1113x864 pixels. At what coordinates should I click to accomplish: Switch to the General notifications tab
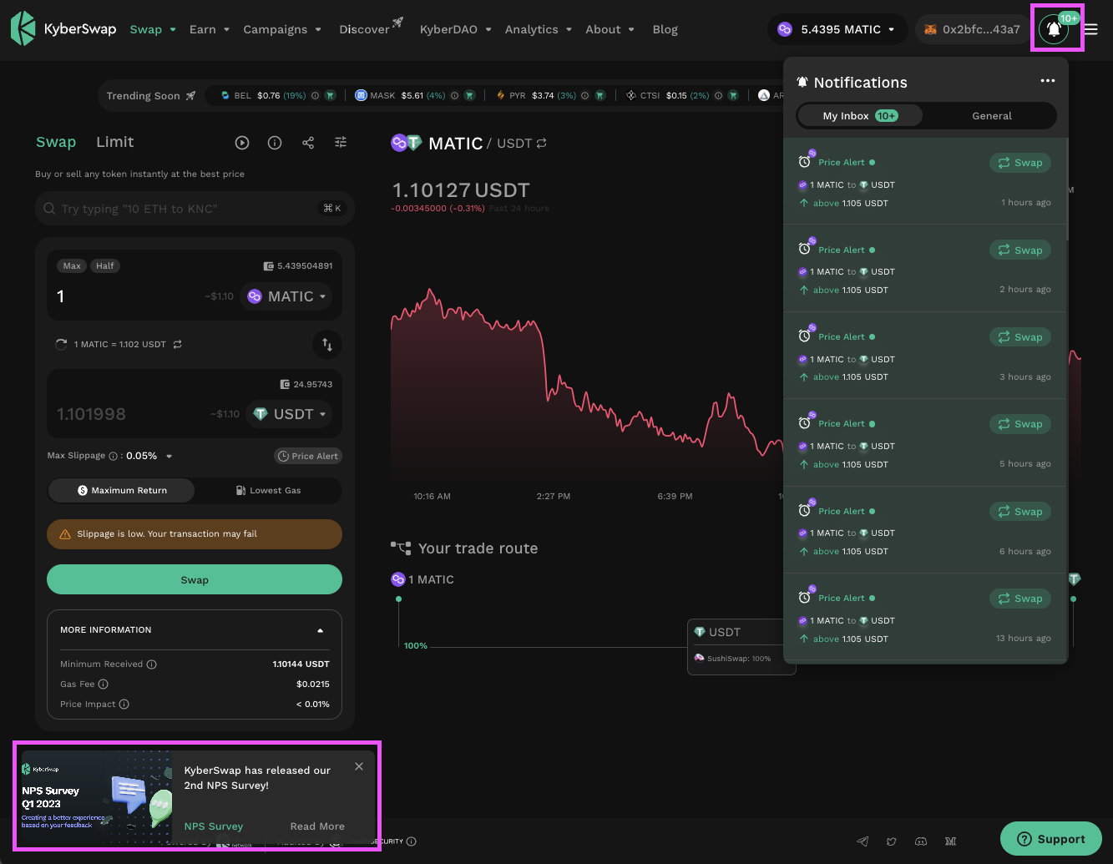pyautogui.click(x=991, y=116)
